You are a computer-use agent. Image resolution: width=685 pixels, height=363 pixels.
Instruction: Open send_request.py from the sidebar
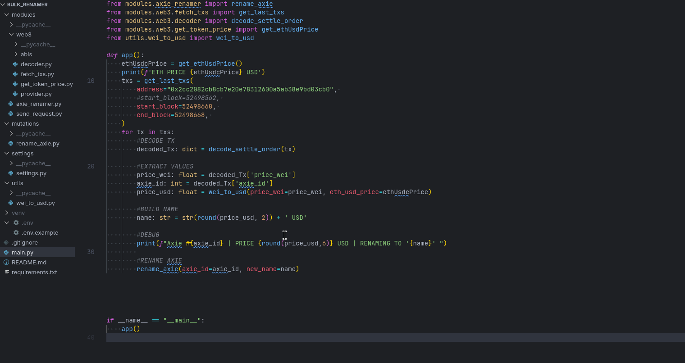click(x=38, y=113)
